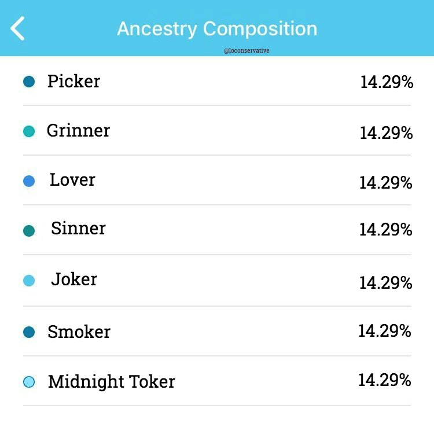Open the Midnight Toker entry
Image resolution: width=434 pixels, height=434 pixels.
(x=111, y=382)
